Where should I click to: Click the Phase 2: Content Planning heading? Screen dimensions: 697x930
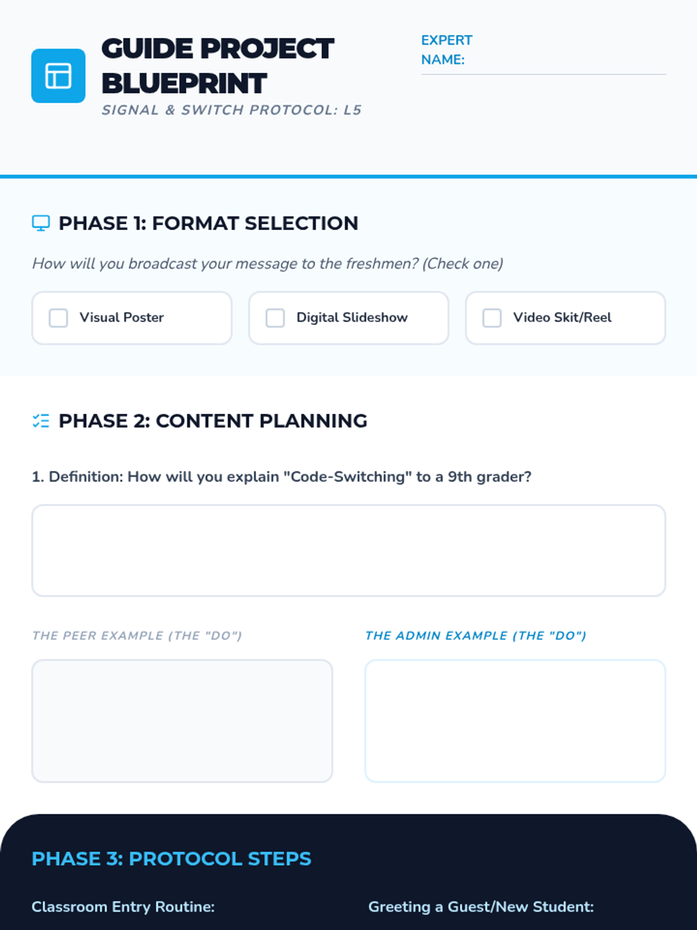[213, 421]
